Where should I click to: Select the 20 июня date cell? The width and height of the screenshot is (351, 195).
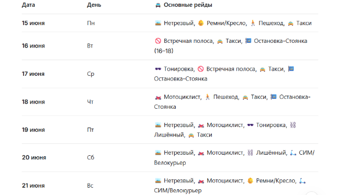(34, 157)
